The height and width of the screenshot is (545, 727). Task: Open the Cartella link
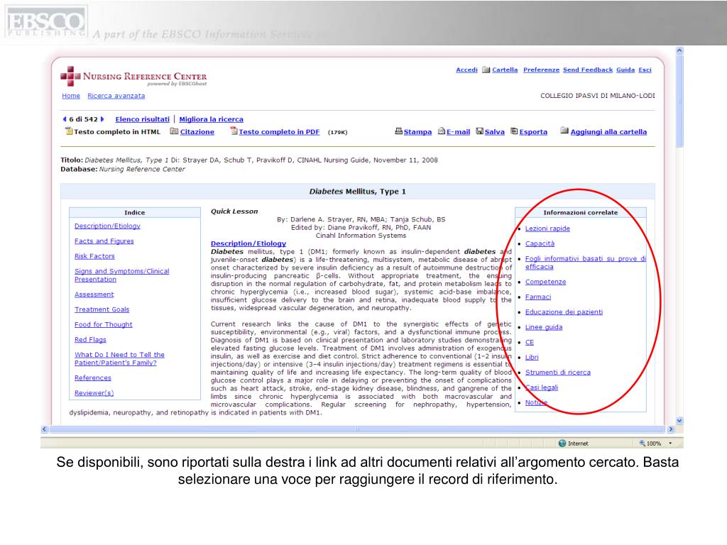coord(505,70)
